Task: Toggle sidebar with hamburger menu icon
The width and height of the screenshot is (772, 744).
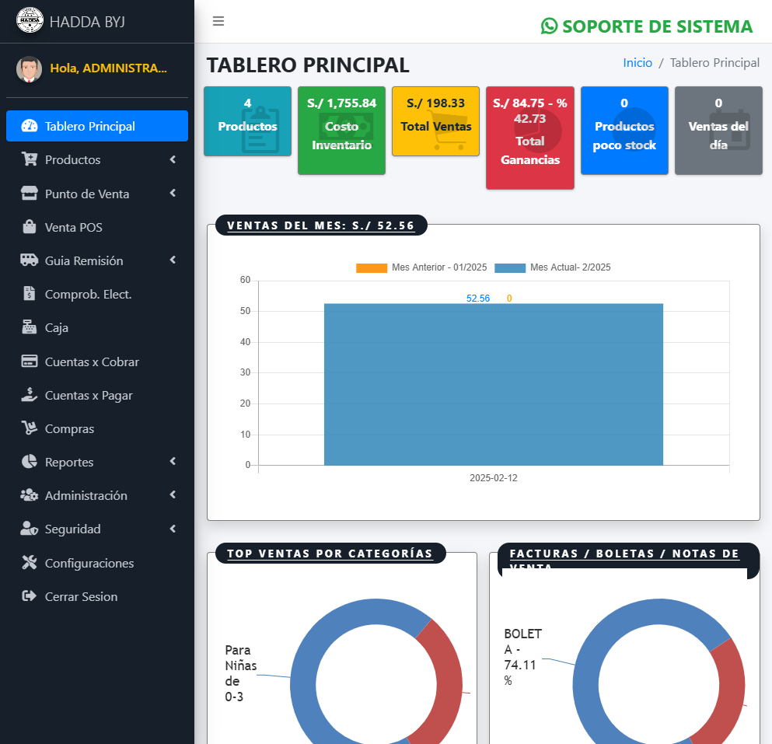Action: [x=218, y=21]
